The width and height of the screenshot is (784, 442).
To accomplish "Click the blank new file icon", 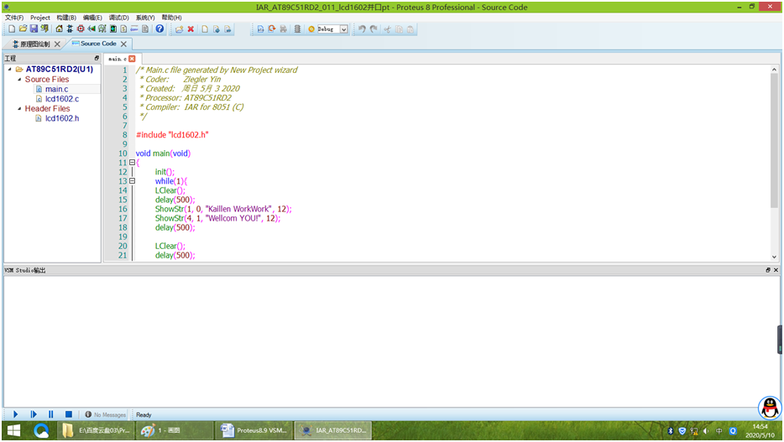I will 205,29.
